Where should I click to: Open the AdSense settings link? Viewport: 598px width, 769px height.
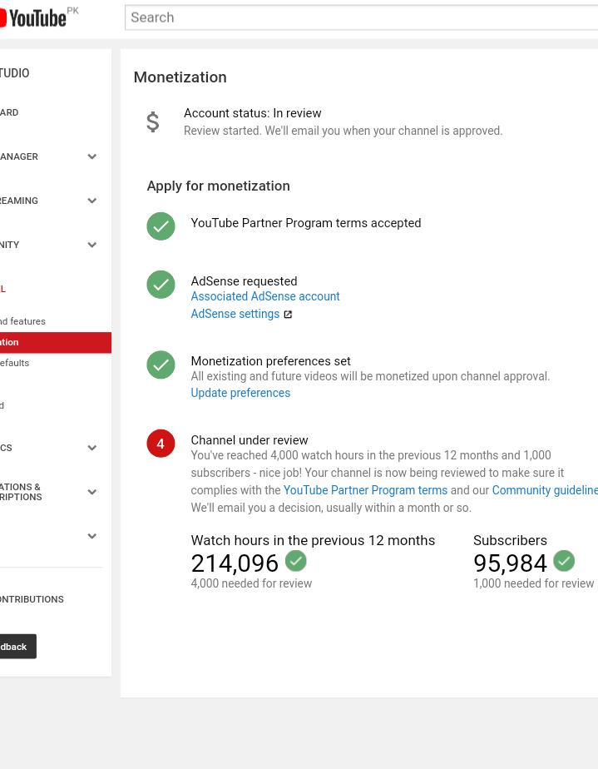[235, 314]
